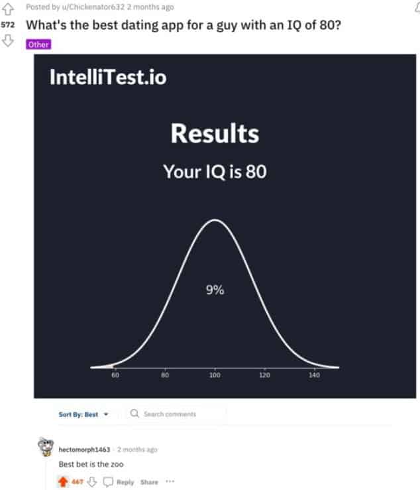This screenshot has height=490, width=420.
Task: Click Share under the comment
Action: click(x=149, y=482)
